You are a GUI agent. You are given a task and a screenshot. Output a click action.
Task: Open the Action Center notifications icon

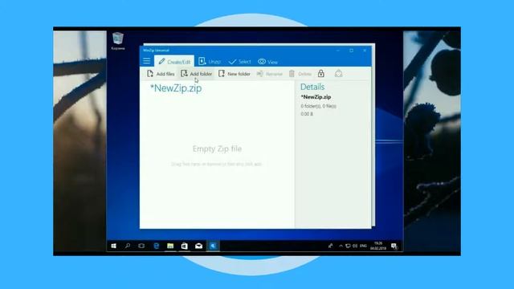click(x=394, y=246)
